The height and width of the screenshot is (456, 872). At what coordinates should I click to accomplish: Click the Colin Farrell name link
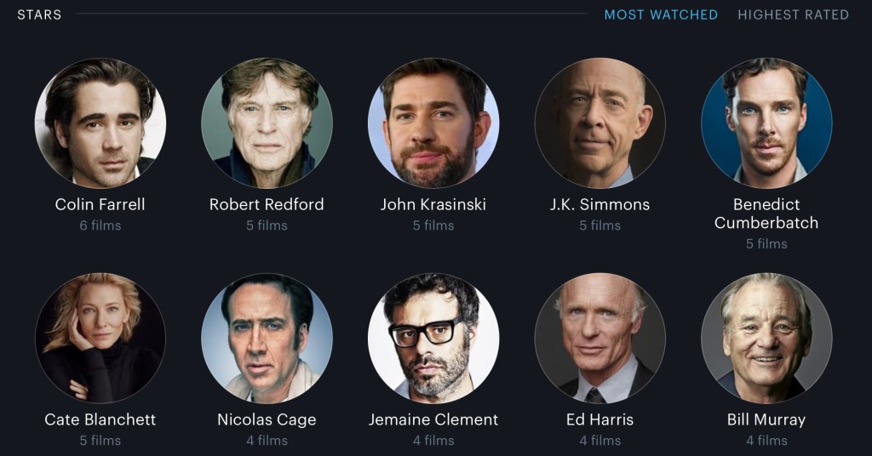click(100, 204)
